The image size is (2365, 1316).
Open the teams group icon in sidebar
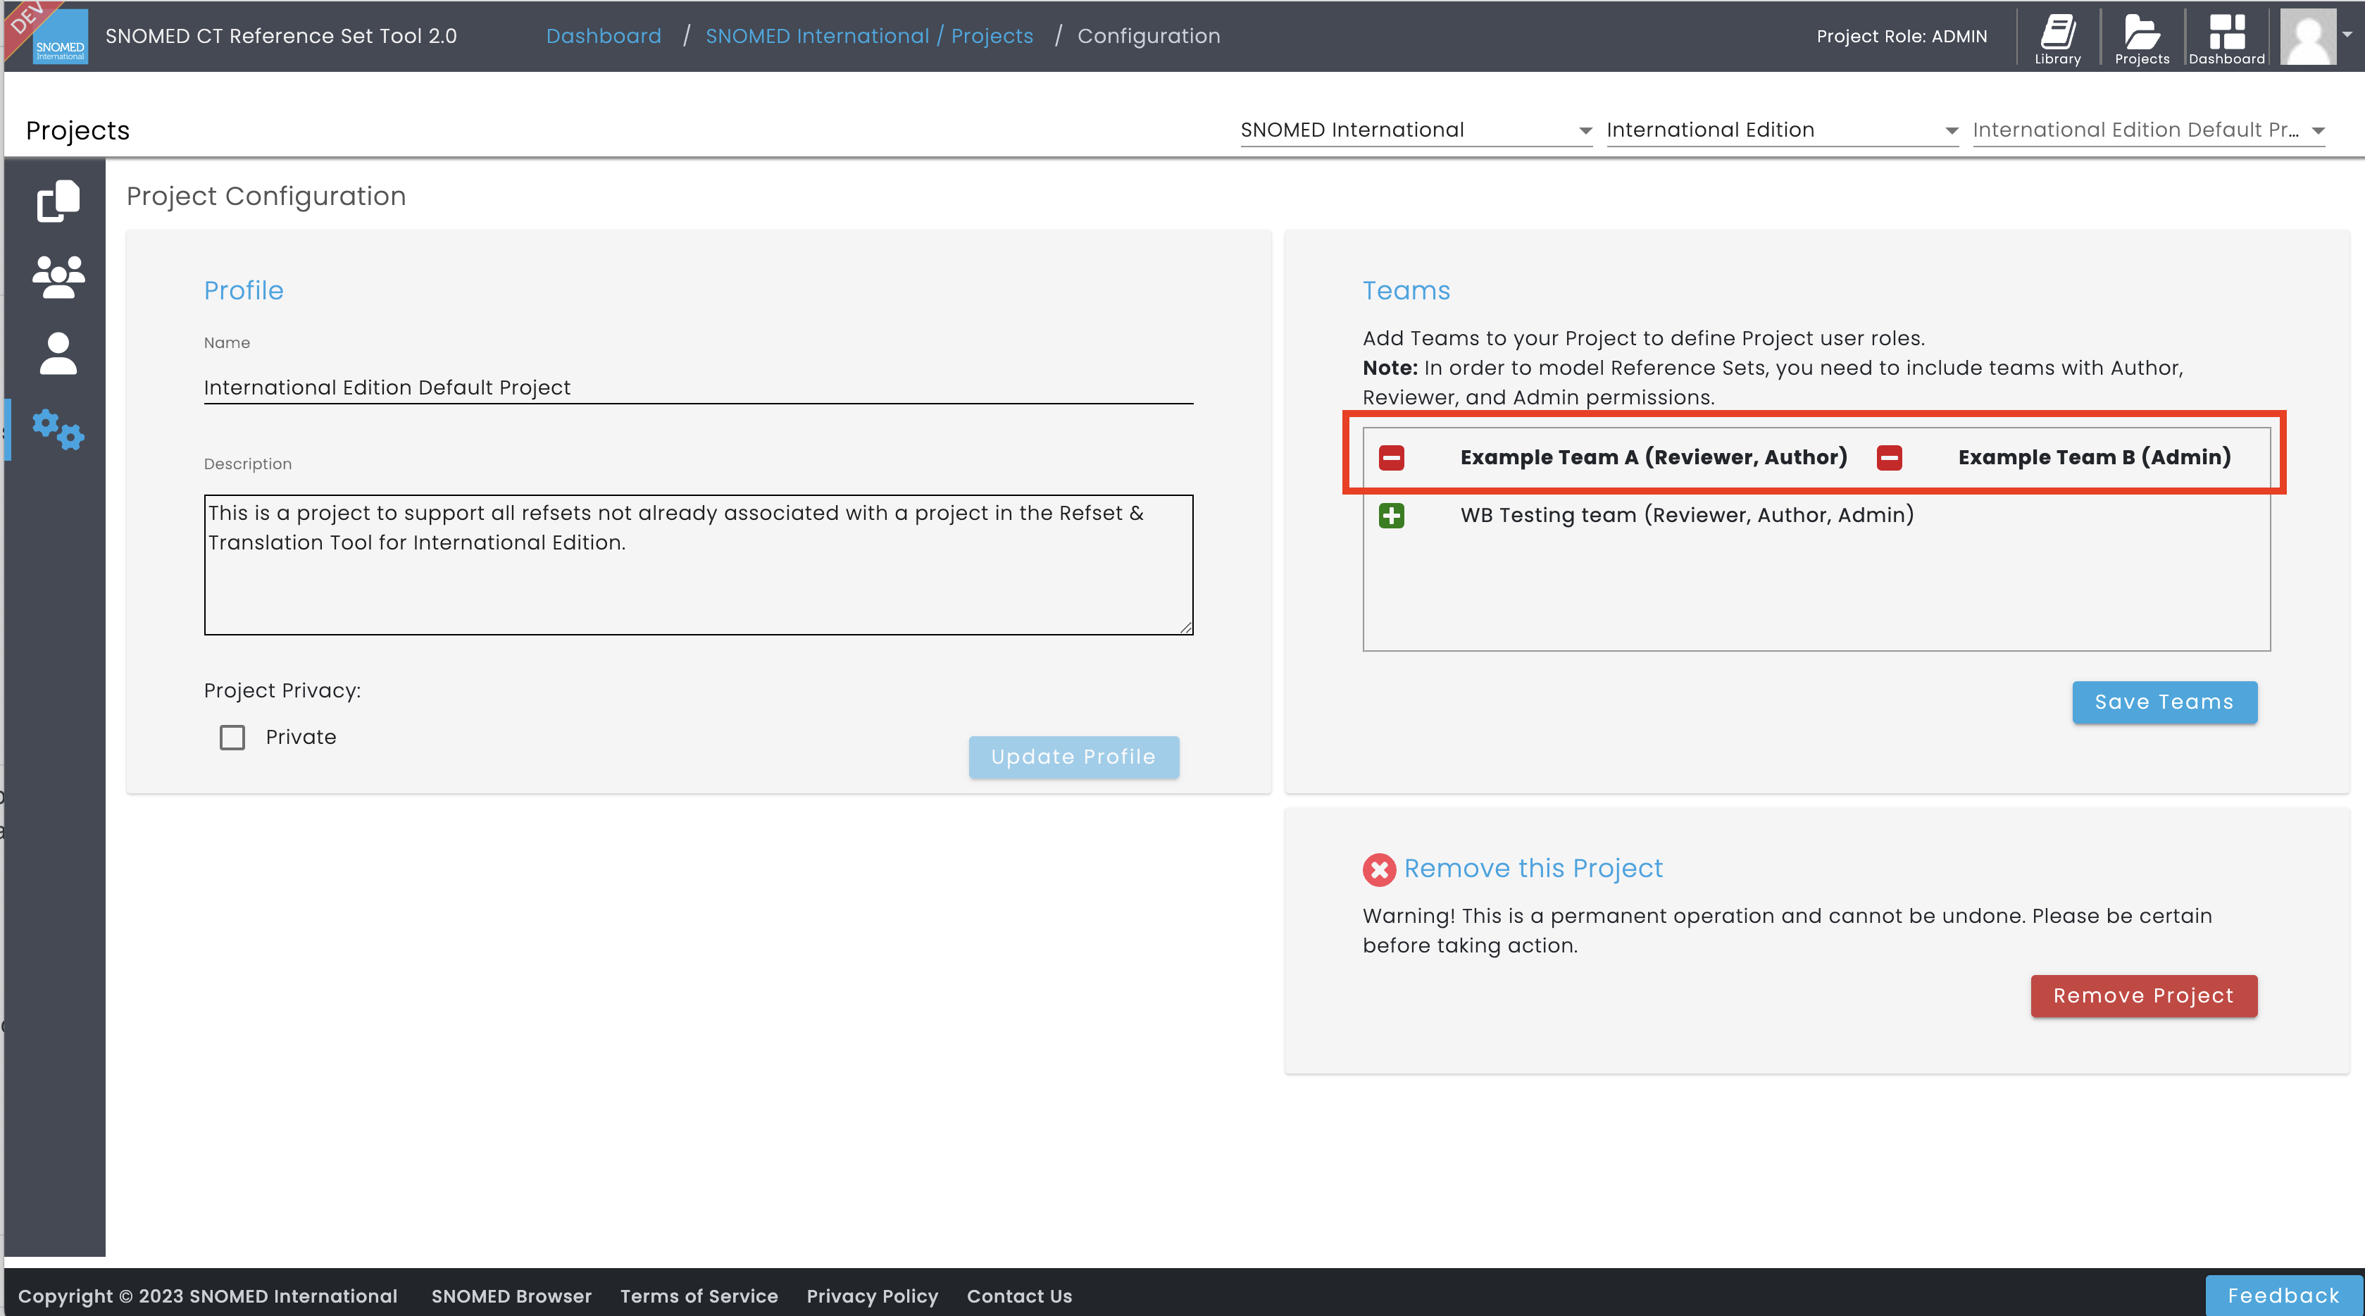point(58,276)
